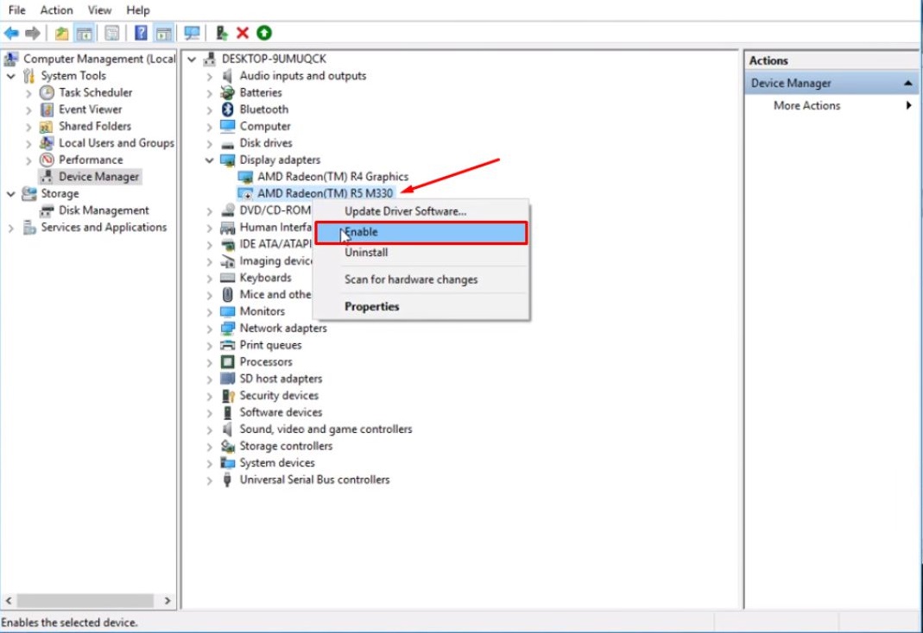Image resolution: width=923 pixels, height=633 pixels.
Task: Click the Universal Serial Bus controllers icon
Action: pyautogui.click(x=227, y=479)
